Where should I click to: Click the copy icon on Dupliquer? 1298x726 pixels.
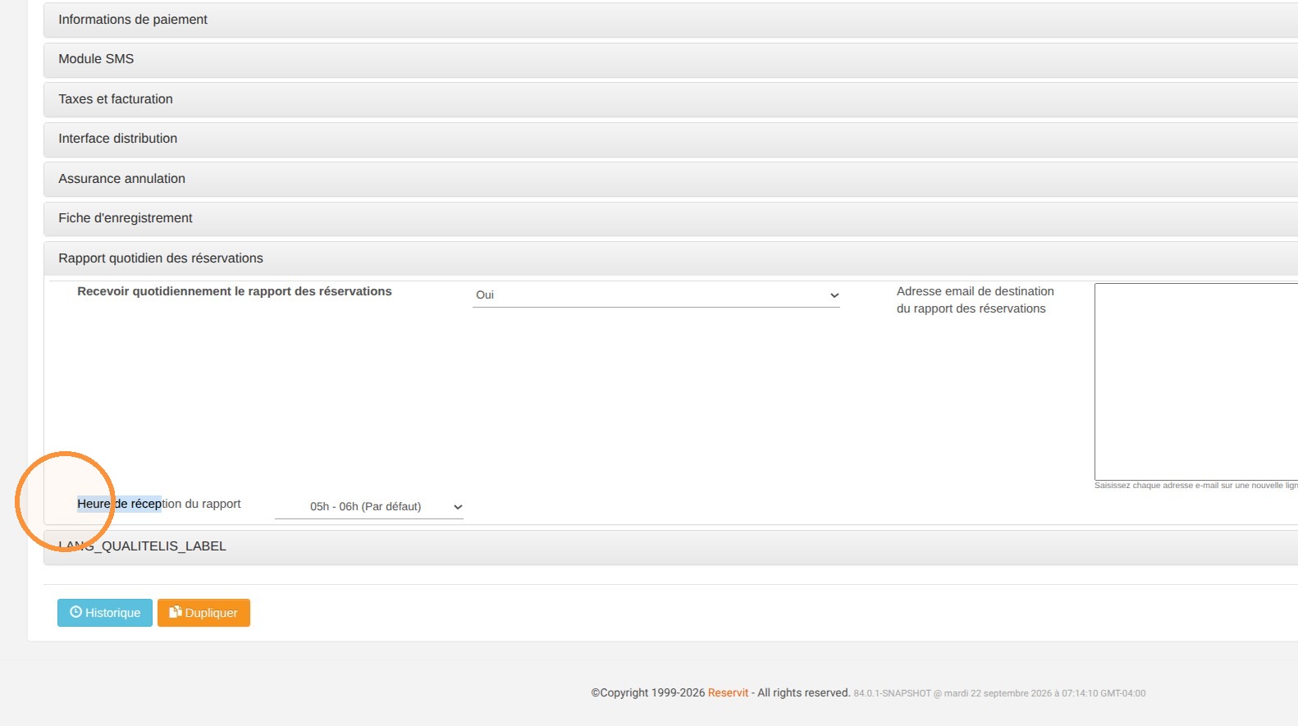[x=176, y=612]
